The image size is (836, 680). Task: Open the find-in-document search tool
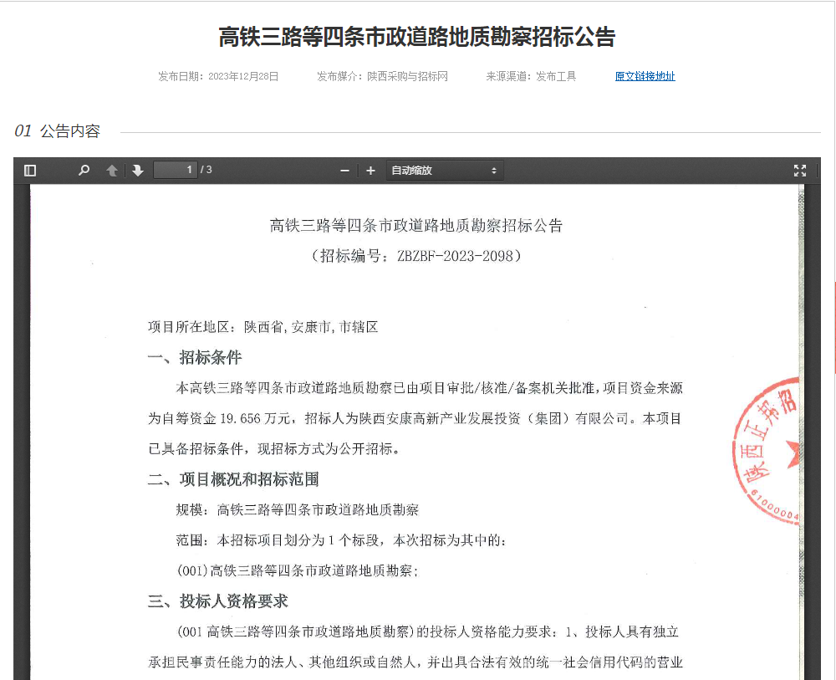(x=84, y=170)
